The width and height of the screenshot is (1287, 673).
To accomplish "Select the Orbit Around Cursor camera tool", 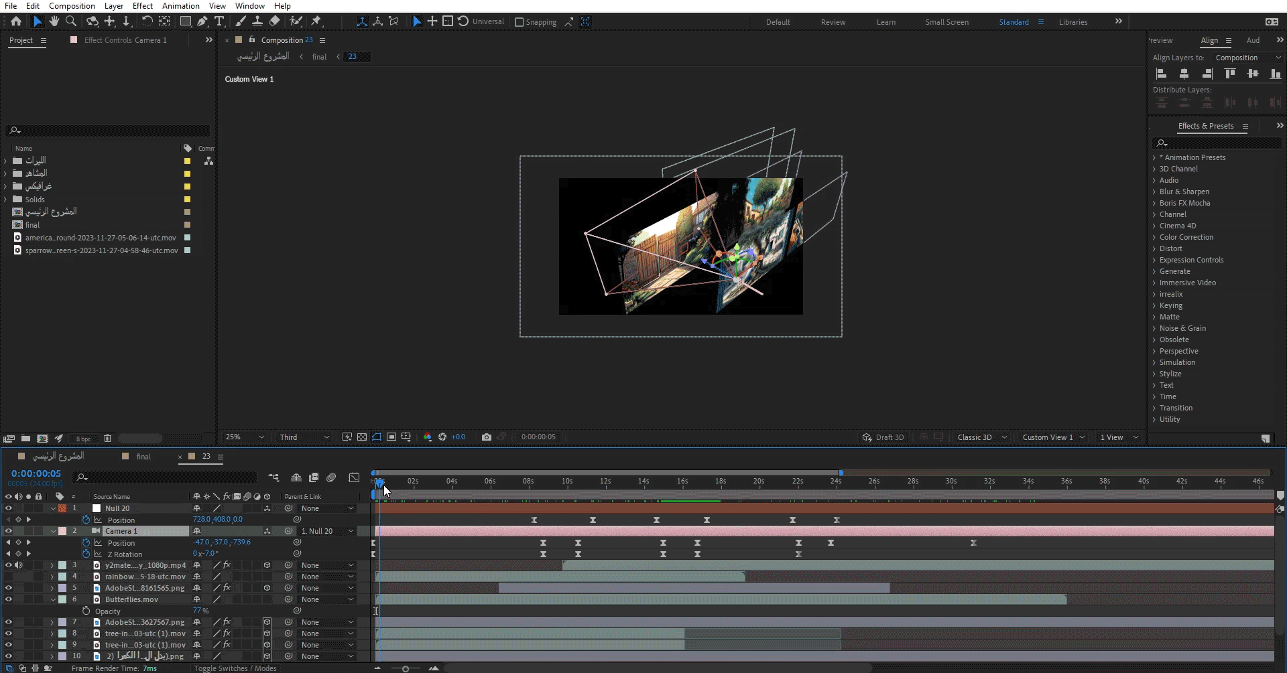I will click(93, 21).
